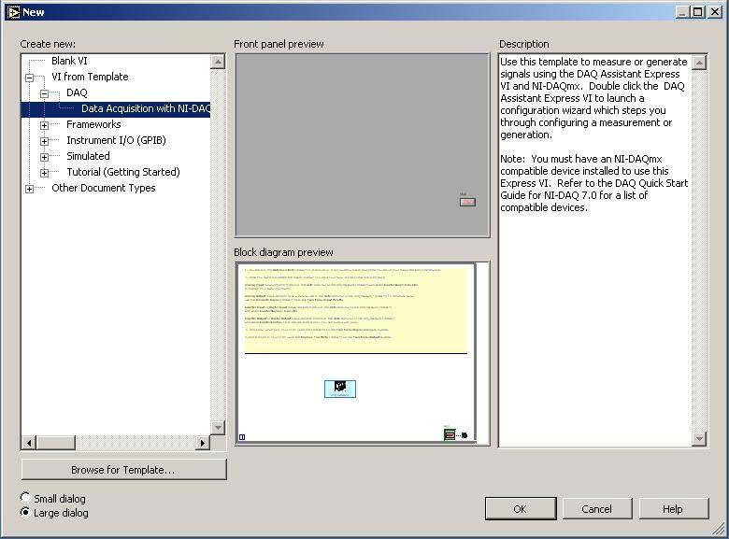Click loop iteration icon in block diagram preview
This screenshot has width=729, height=539.
242,437
